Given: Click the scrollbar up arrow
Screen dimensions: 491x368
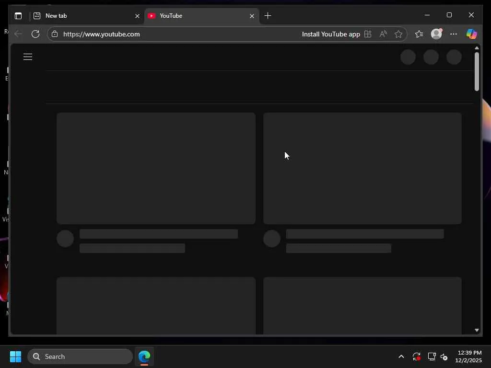Looking at the screenshot, I should pos(477,48).
